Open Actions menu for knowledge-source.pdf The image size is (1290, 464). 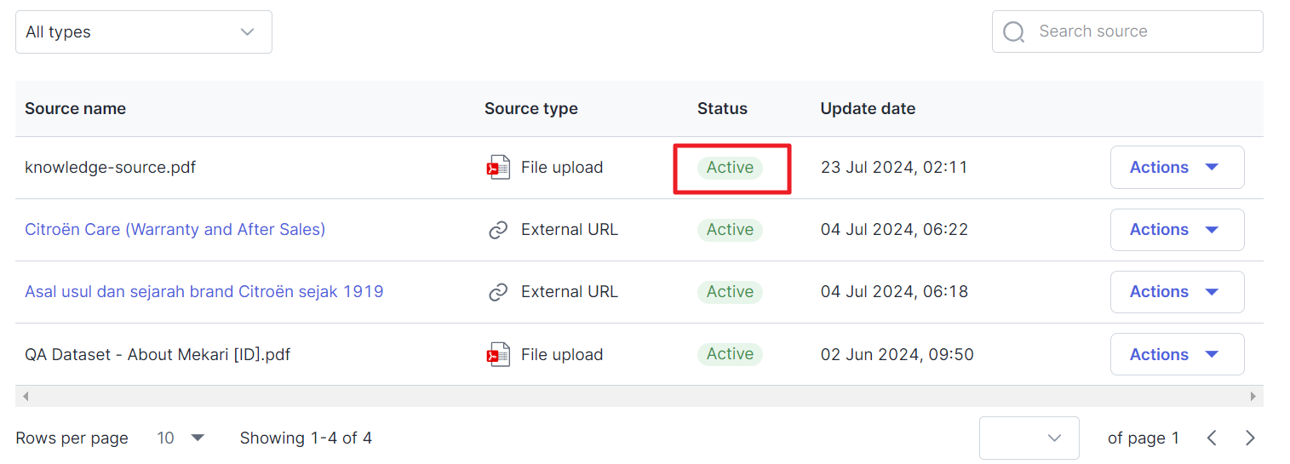tap(1177, 168)
